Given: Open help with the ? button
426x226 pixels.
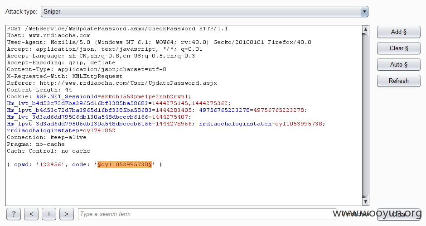Looking at the screenshot, I should tap(13, 214).
